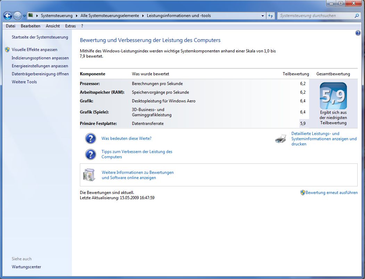This screenshot has width=365, height=279.
Task: Click the Desktopleistung für Windows Aero text
Action: click(x=164, y=101)
